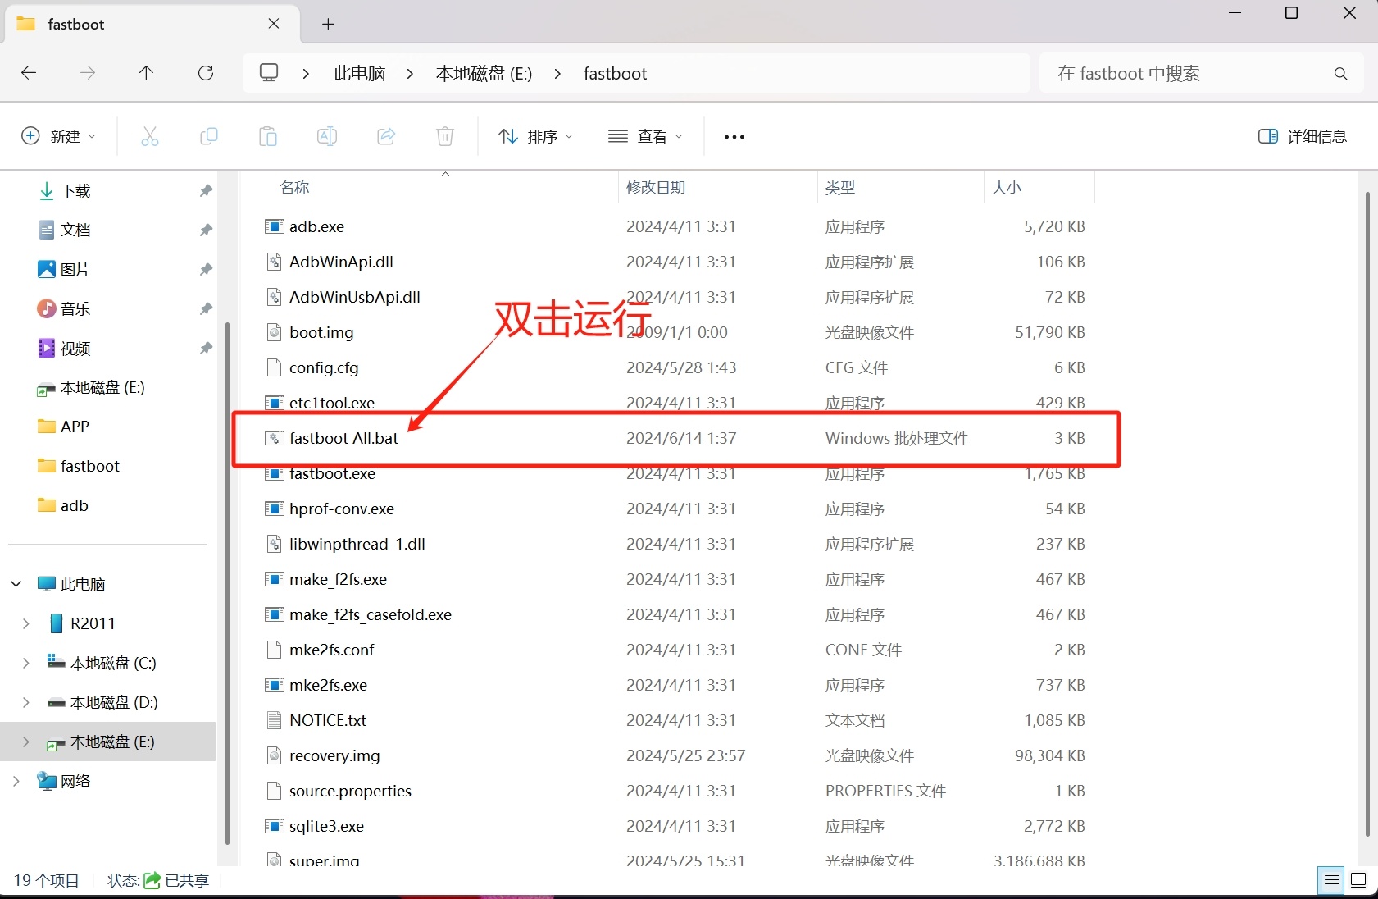Click the back navigation button
Image resolution: width=1378 pixels, height=899 pixels.
point(29,73)
